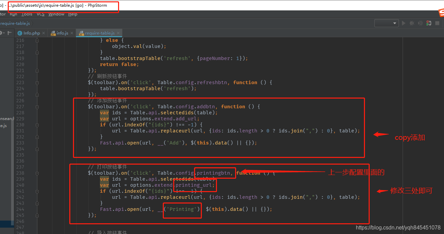Click the hide project panel icon
The height and width of the screenshot is (234, 444).
click(10, 33)
